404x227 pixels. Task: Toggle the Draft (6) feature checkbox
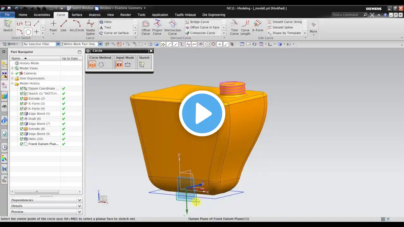22,119
